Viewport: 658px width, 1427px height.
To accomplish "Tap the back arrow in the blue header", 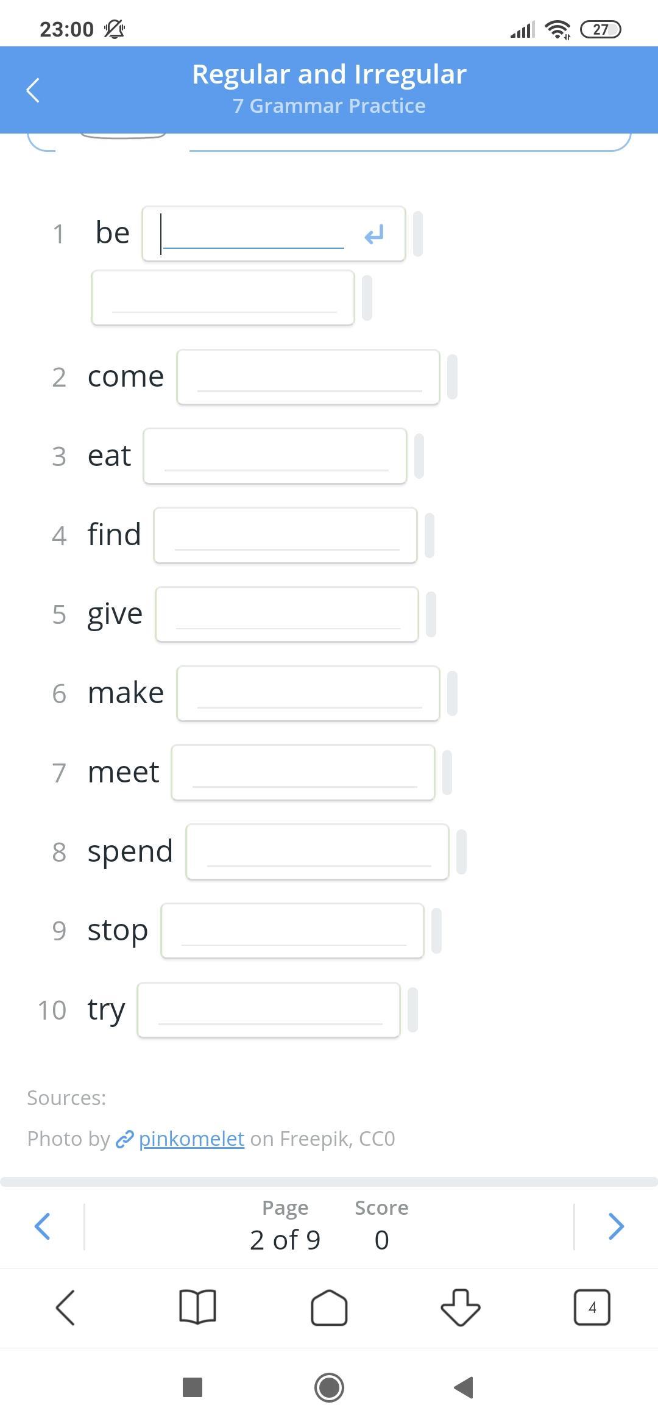I will [34, 91].
